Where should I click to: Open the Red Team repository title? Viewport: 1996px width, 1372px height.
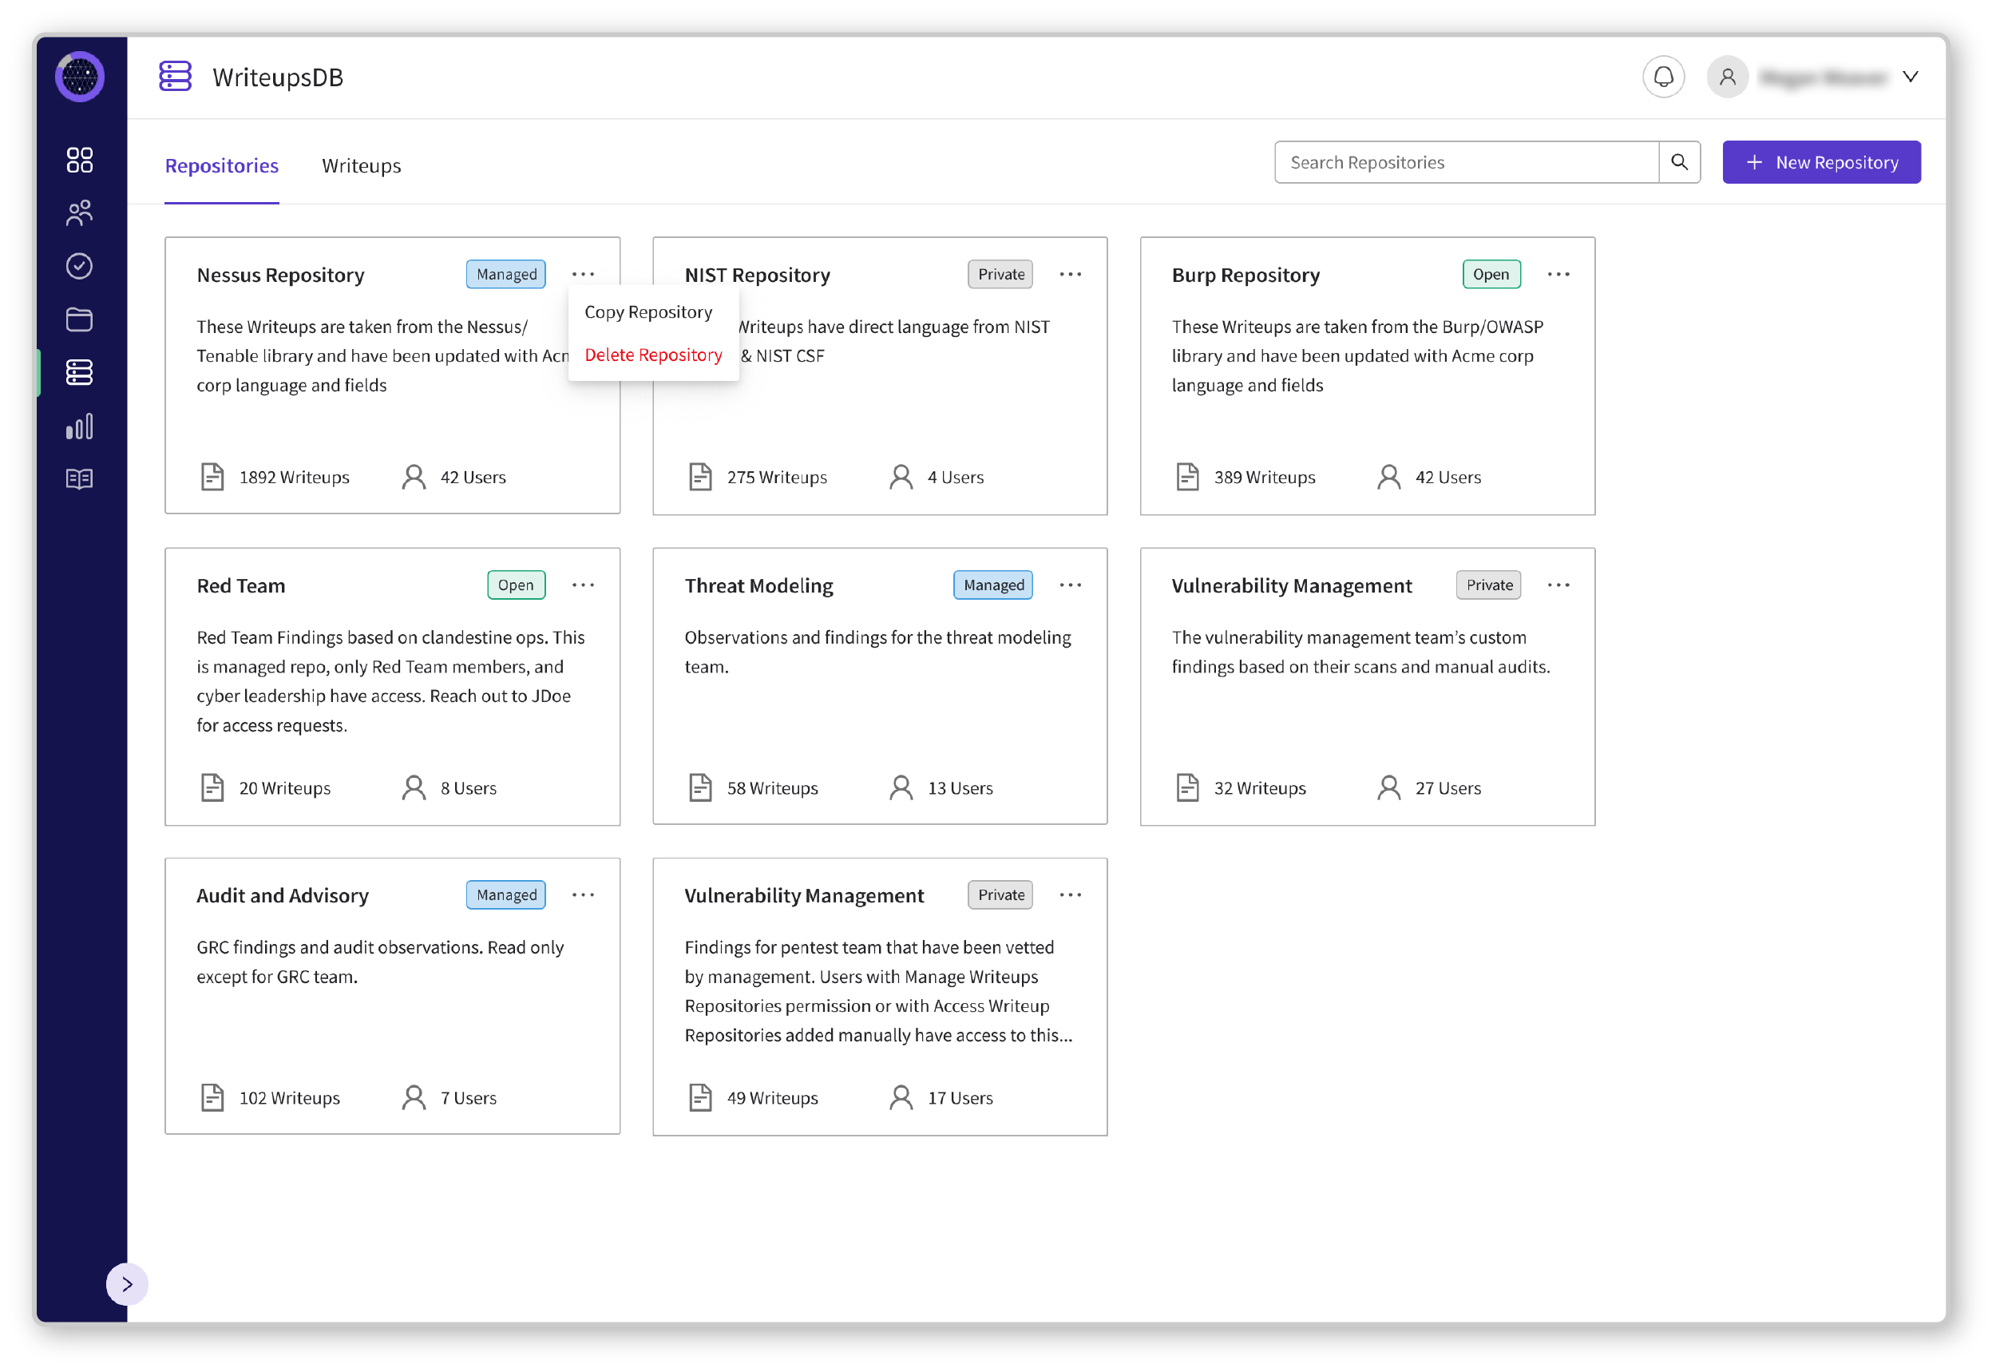click(x=241, y=586)
